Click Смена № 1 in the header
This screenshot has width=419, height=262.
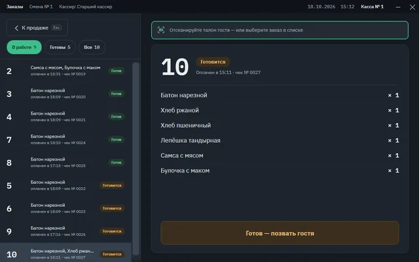pos(41,7)
